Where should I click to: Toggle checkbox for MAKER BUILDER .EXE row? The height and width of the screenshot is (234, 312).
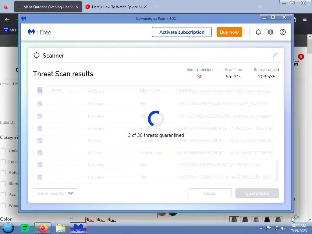pos(40,177)
